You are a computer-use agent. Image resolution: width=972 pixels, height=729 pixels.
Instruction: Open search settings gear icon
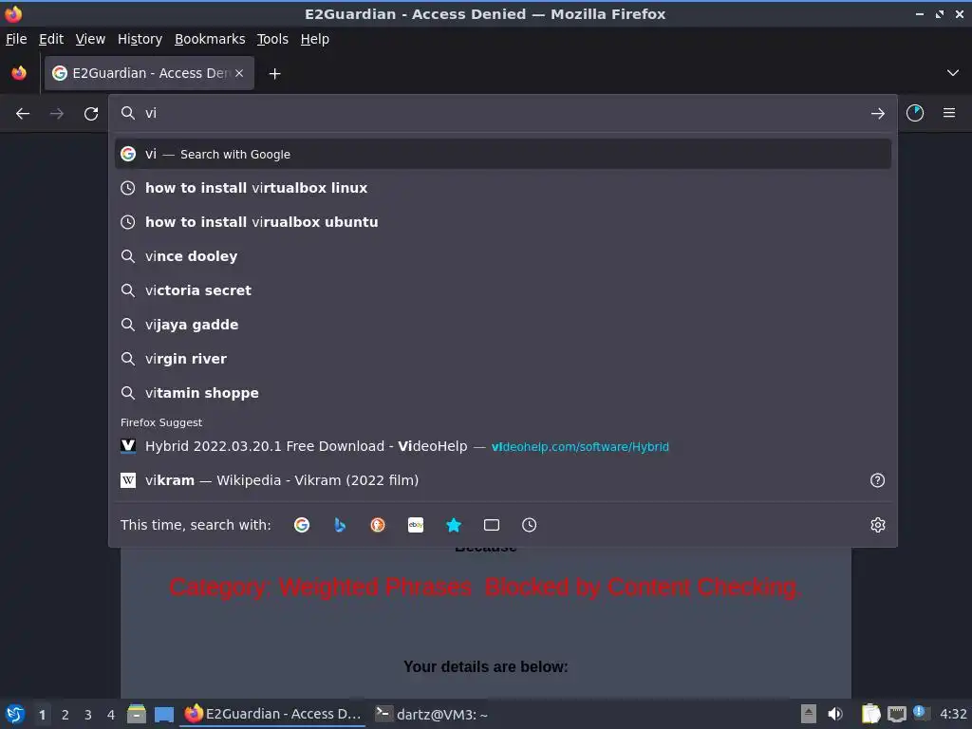pos(878,525)
